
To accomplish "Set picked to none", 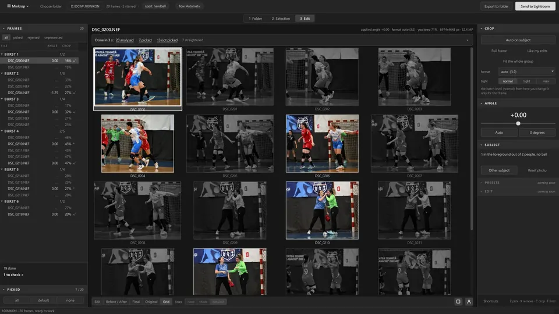I will [70, 301].
